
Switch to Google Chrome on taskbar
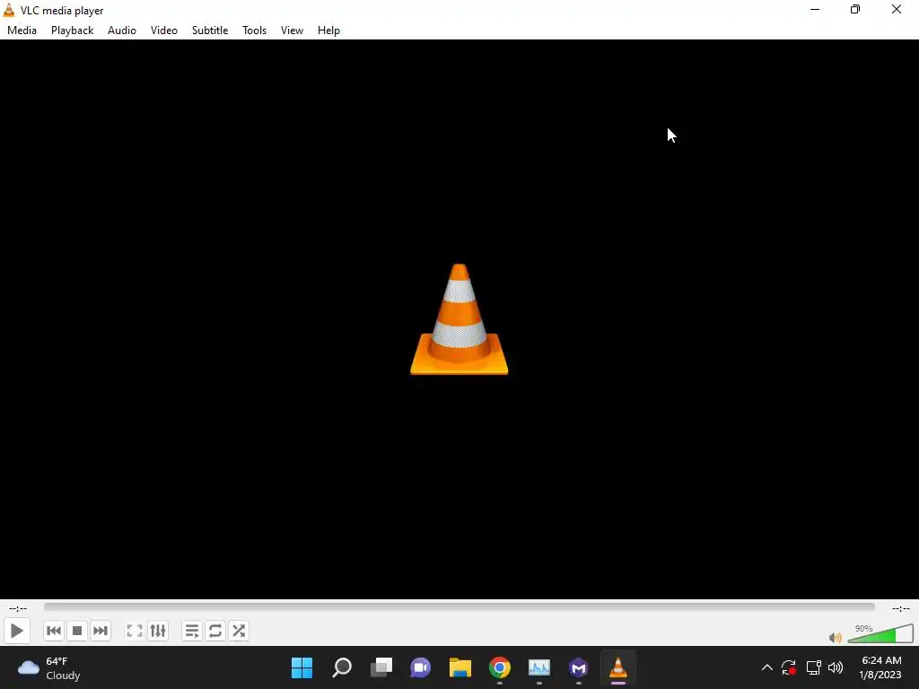click(500, 667)
